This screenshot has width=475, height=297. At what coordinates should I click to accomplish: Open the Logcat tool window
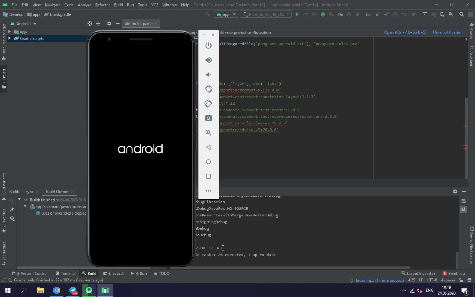coord(114,274)
